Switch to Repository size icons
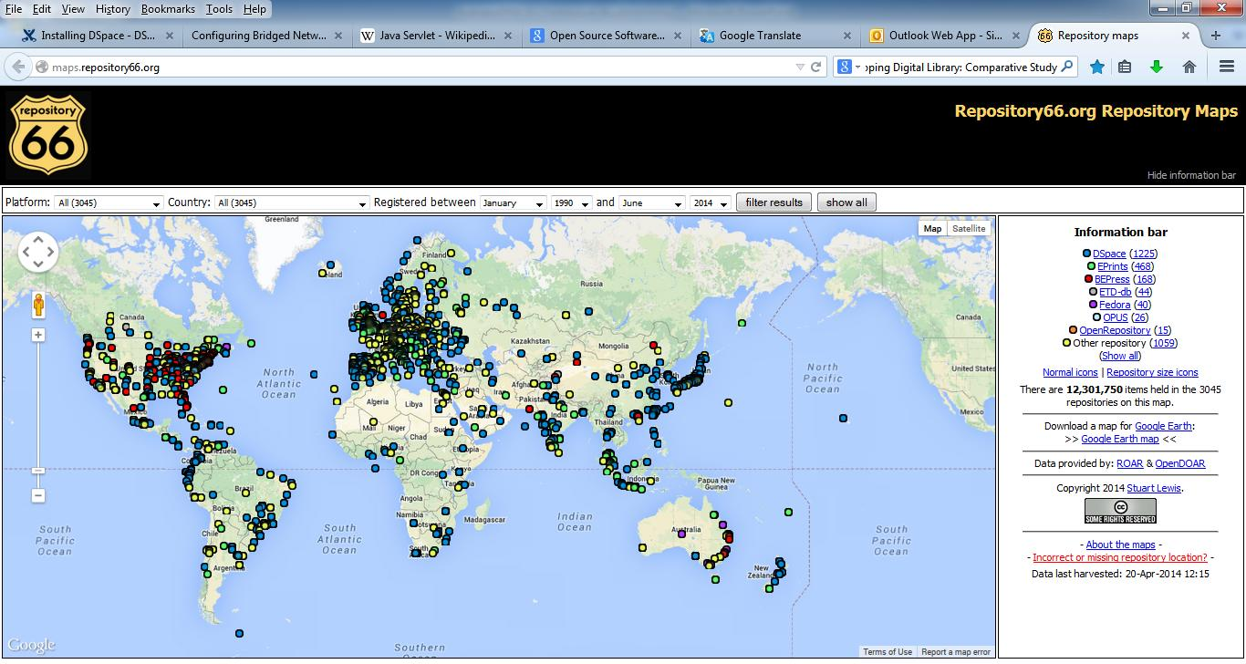 (1152, 372)
